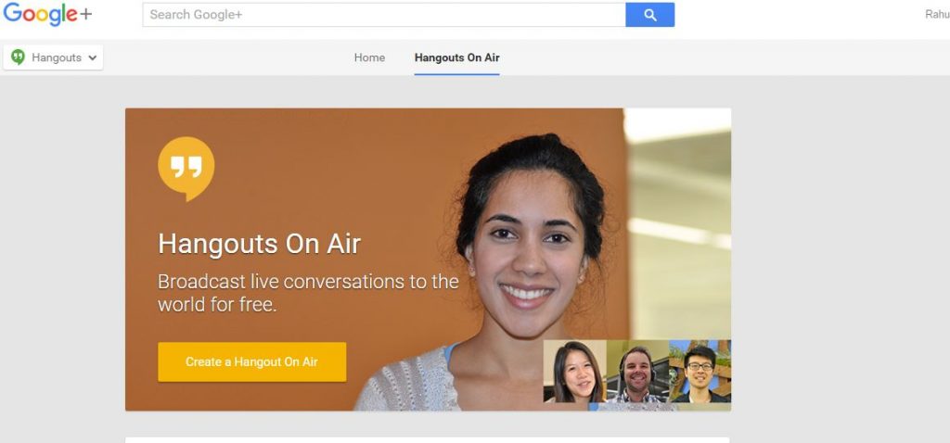Click Create a Hangout On Air button
Screen dimensions: 950x443
point(252,361)
